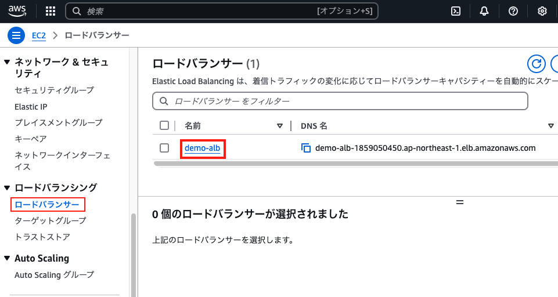The height and width of the screenshot is (297, 558).
Task: Sort by the DNS 名 column arrow
Action: [x=551, y=125]
